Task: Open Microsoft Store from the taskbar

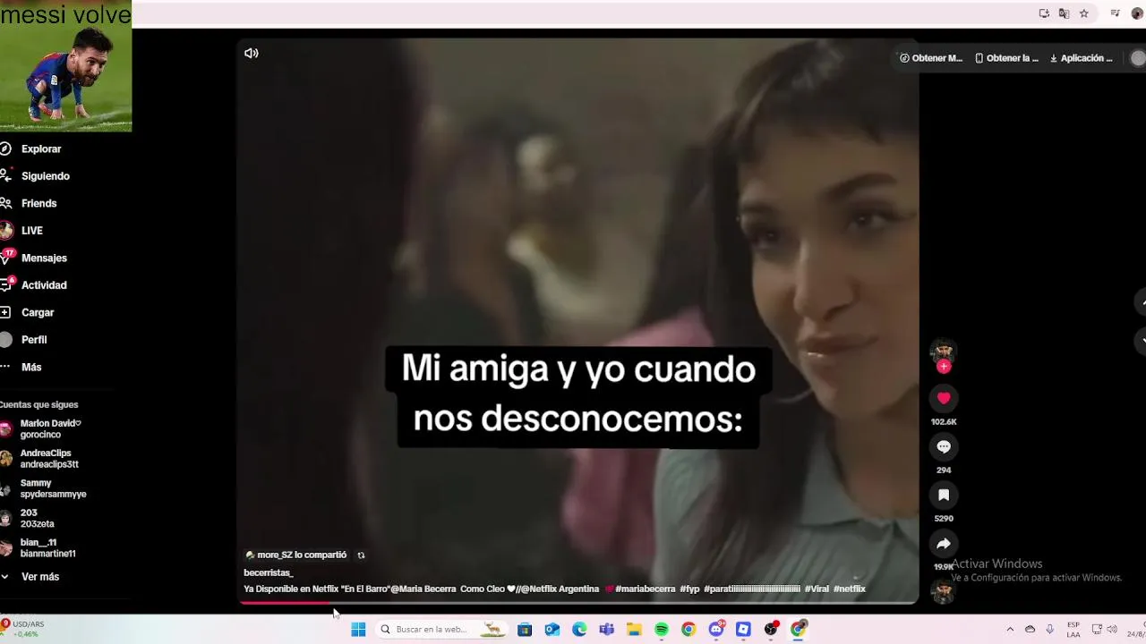Action: point(525,630)
